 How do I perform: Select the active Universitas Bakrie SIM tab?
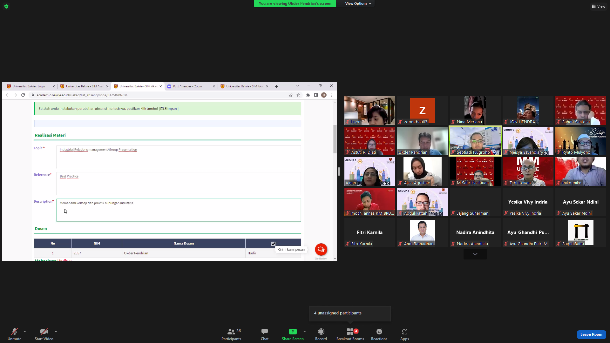(x=138, y=86)
